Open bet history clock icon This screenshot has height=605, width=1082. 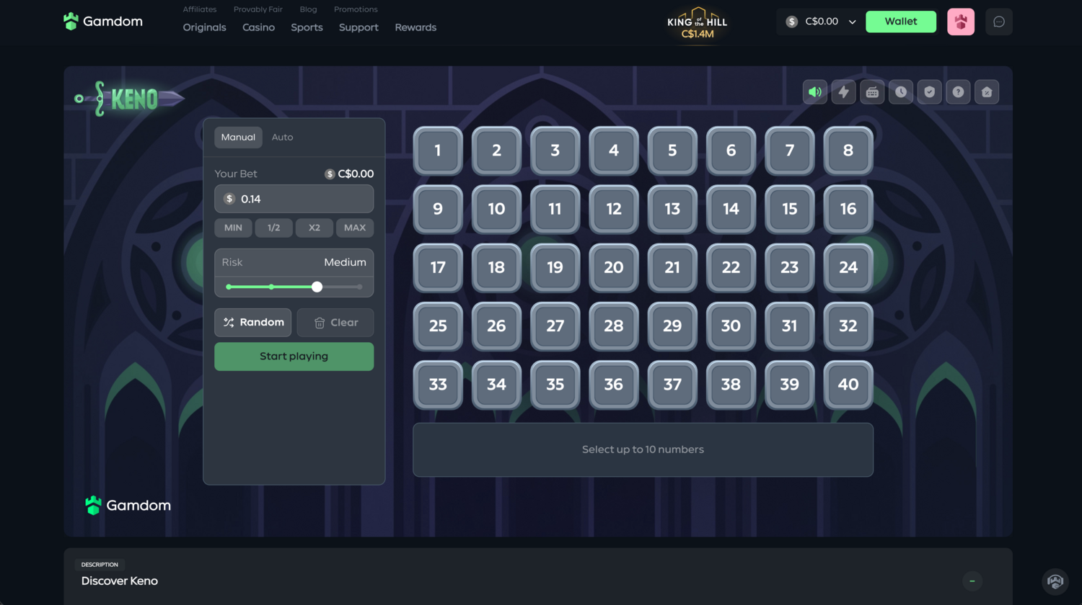(x=901, y=92)
